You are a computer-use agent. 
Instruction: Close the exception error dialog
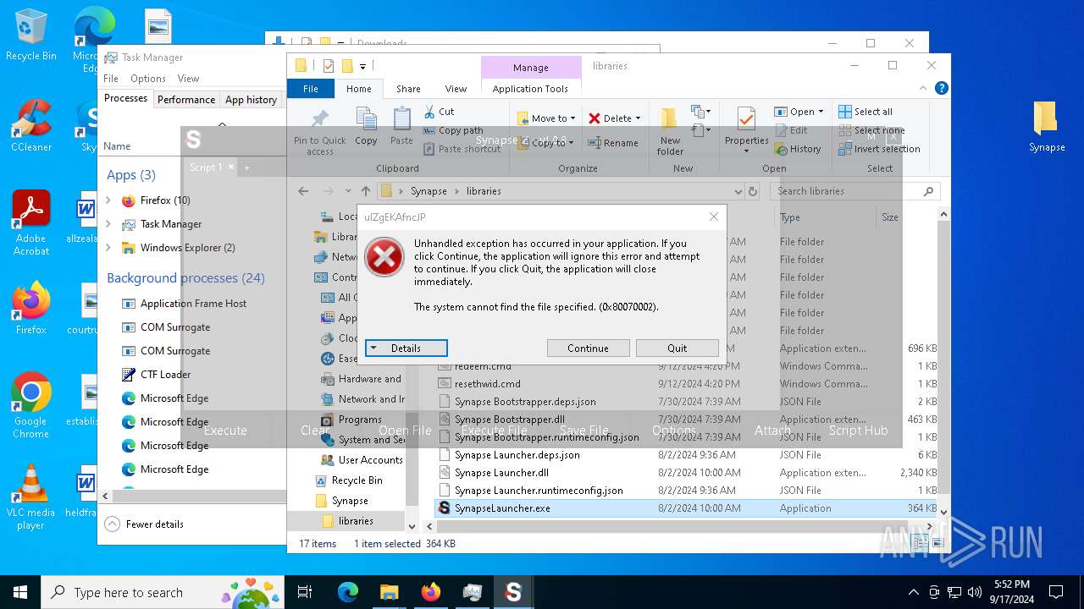click(x=714, y=217)
